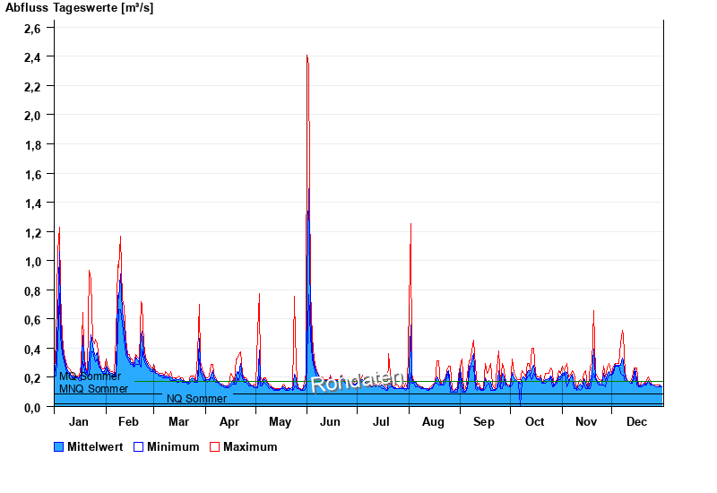Click the 2,6 y-axis tick label

click(x=32, y=28)
